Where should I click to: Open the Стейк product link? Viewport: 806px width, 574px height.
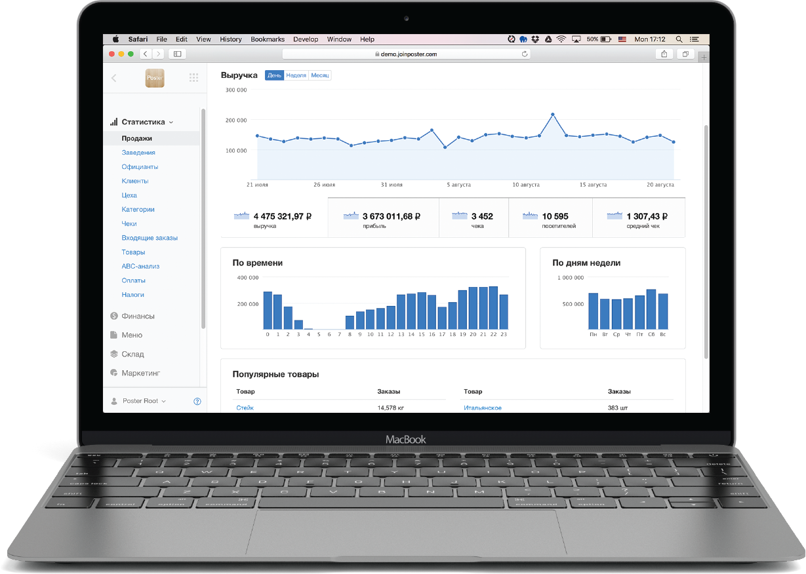point(245,408)
